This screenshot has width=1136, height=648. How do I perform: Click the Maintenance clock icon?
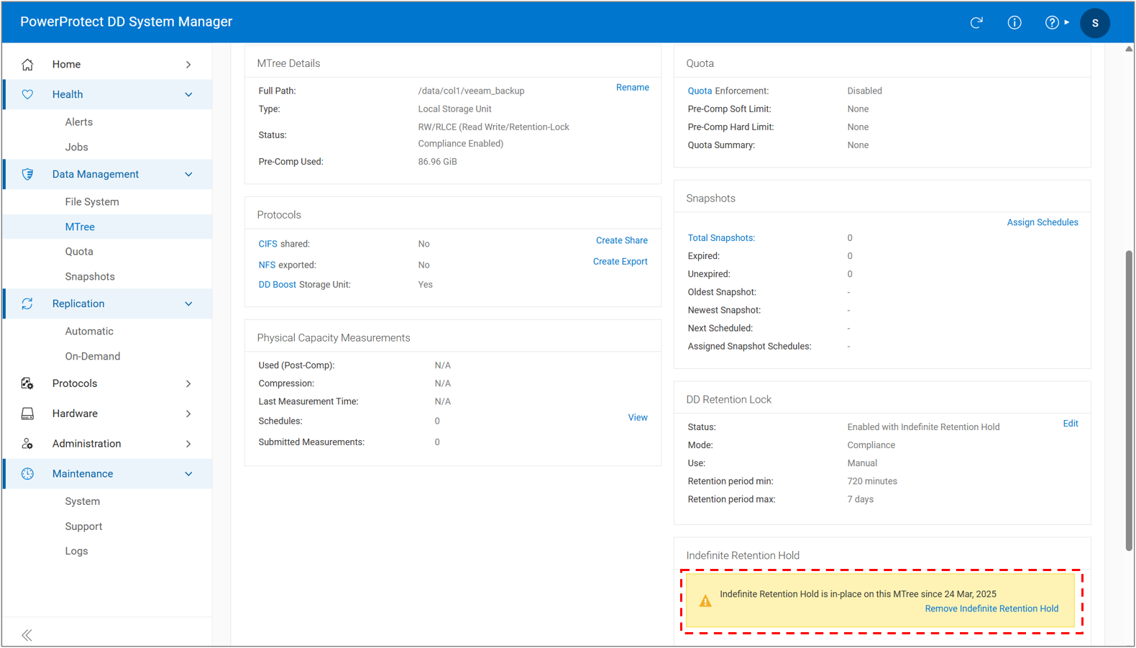pyautogui.click(x=27, y=473)
